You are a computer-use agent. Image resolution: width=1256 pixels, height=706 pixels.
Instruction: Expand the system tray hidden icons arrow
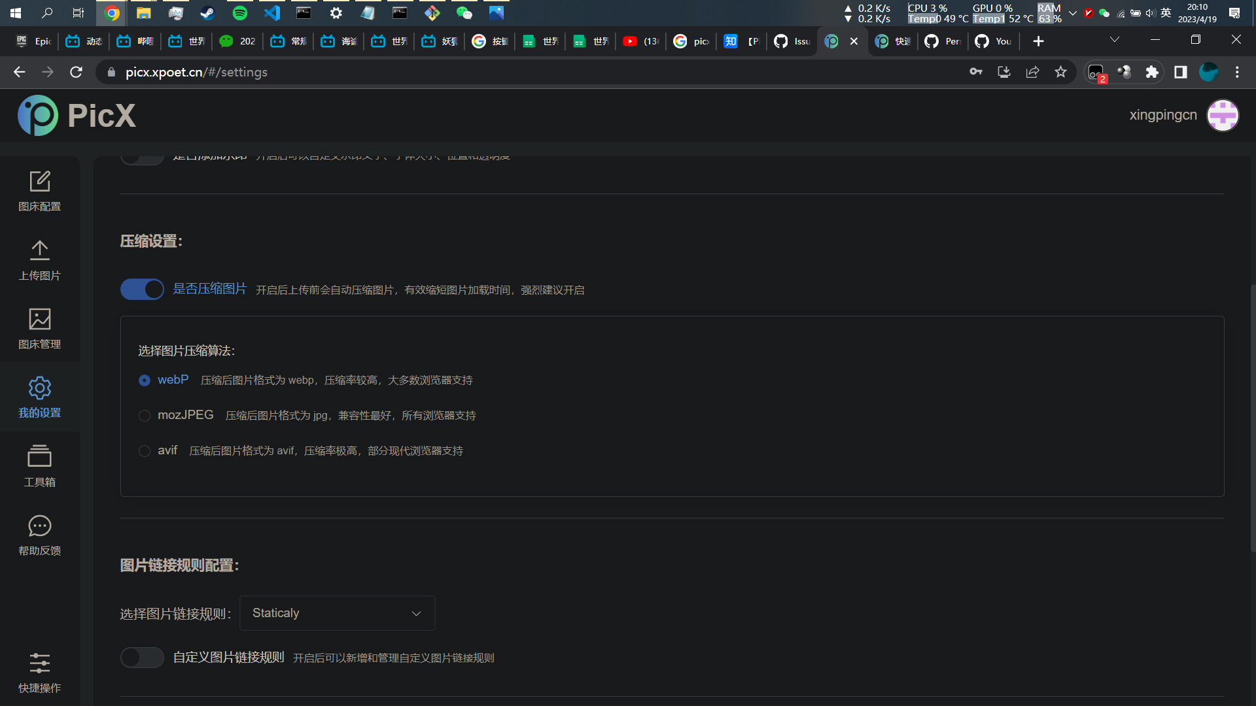coord(1072,13)
